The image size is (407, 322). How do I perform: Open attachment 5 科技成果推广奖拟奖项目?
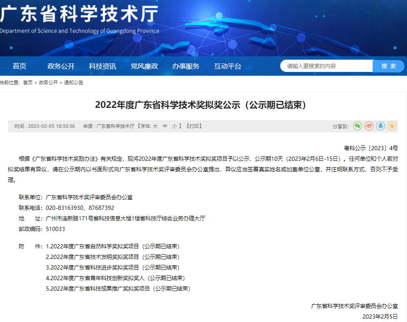pyautogui.click(x=118, y=289)
